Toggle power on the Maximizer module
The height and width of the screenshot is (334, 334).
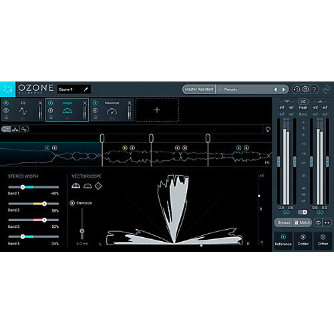click(95, 103)
